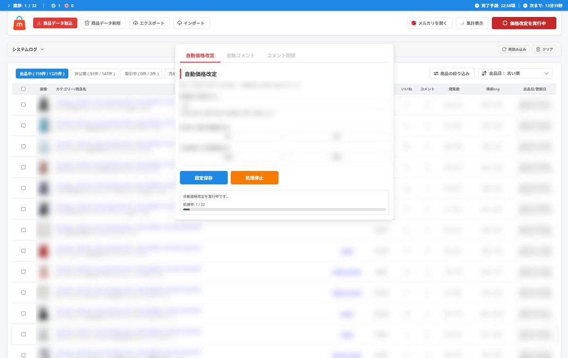The width and height of the screenshot is (568, 358).
Task: Click the green success count icon
Action: click(x=53, y=6)
